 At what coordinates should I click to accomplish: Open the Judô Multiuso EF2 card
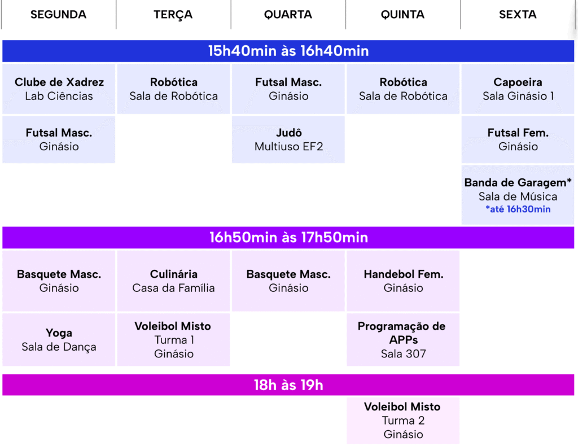click(x=288, y=139)
